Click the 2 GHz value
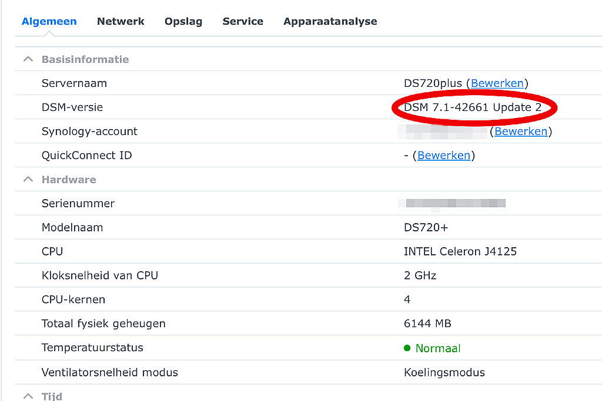Viewport: 602px width, 401px height. 420,275
